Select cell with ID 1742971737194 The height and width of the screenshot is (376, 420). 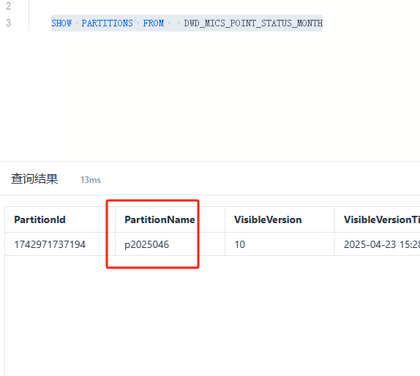click(x=50, y=244)
